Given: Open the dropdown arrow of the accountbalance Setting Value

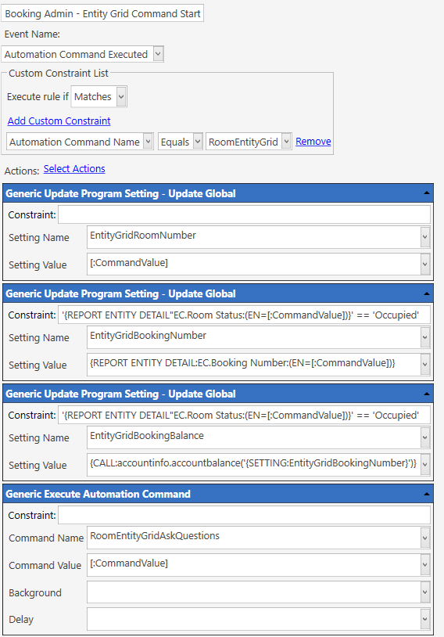Looking at the screenshot, I should click(425, 465).
